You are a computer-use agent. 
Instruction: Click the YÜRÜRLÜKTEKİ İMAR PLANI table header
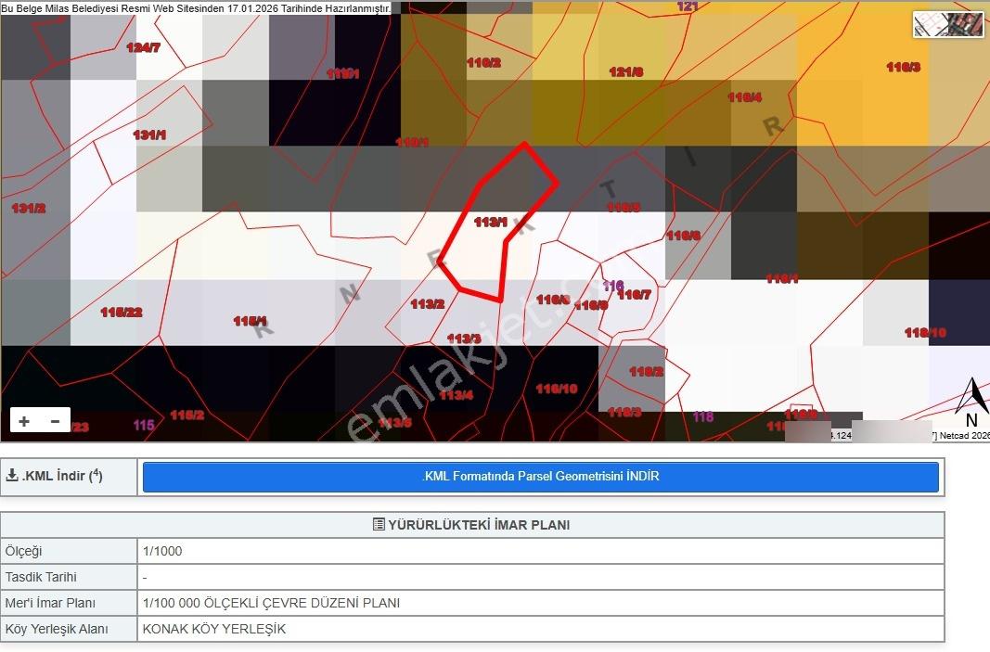click(x=472, y=525)
